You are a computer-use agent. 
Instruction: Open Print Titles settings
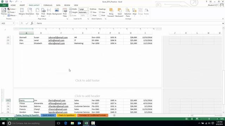click(65, 12)
